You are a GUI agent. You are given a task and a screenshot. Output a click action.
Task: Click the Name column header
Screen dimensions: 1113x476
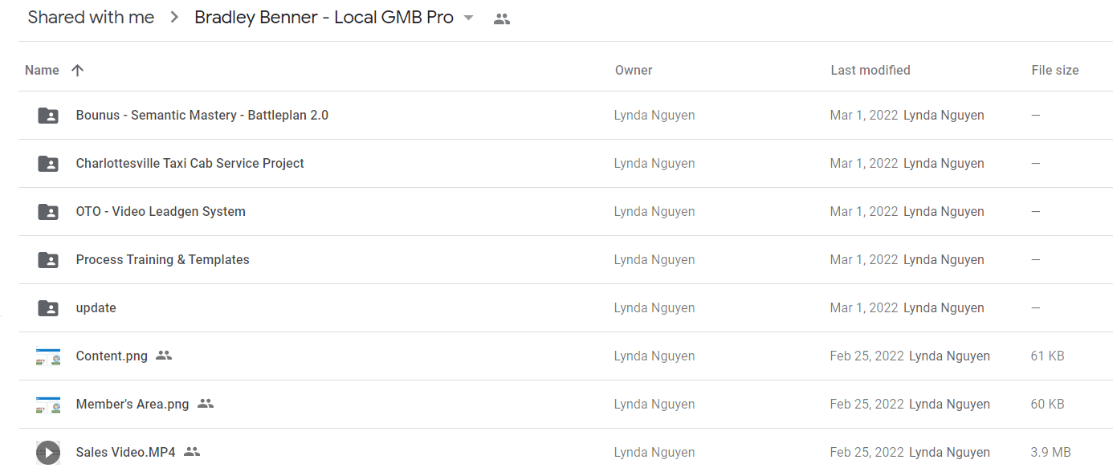(x=42, y=71)
